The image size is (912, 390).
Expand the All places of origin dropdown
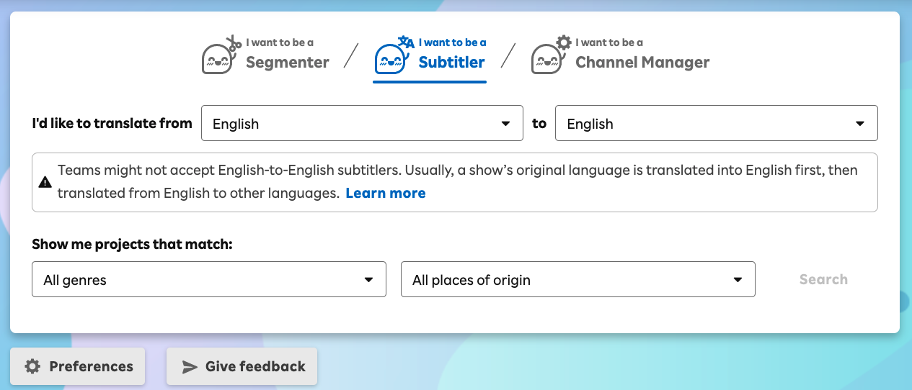pyautogui.click(x=578, y=279)
